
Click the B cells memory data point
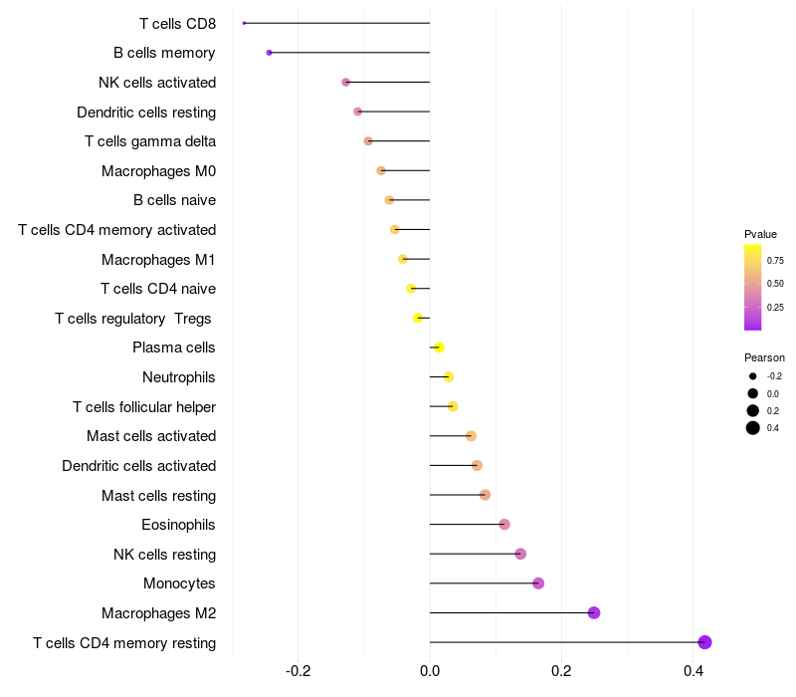pyautogui.click(x=269, y=53)
